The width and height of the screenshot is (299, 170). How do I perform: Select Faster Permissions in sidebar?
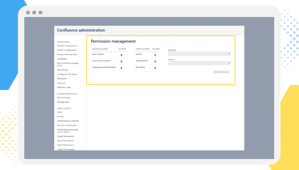tap(65, 145)
